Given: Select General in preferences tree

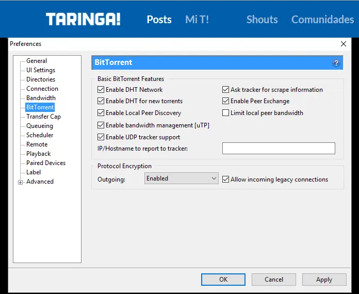Looking at the screenshot, I should click(x=37, y=61).
